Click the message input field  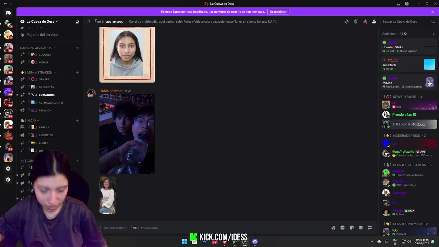pos(213,227)
